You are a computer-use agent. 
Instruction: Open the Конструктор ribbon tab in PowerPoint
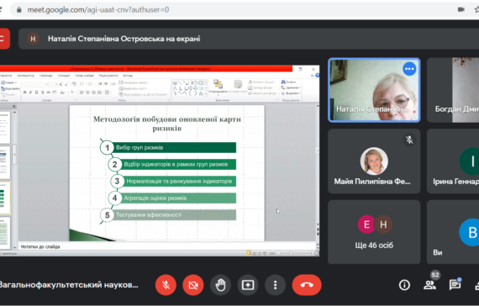click(x=26, y=75)
